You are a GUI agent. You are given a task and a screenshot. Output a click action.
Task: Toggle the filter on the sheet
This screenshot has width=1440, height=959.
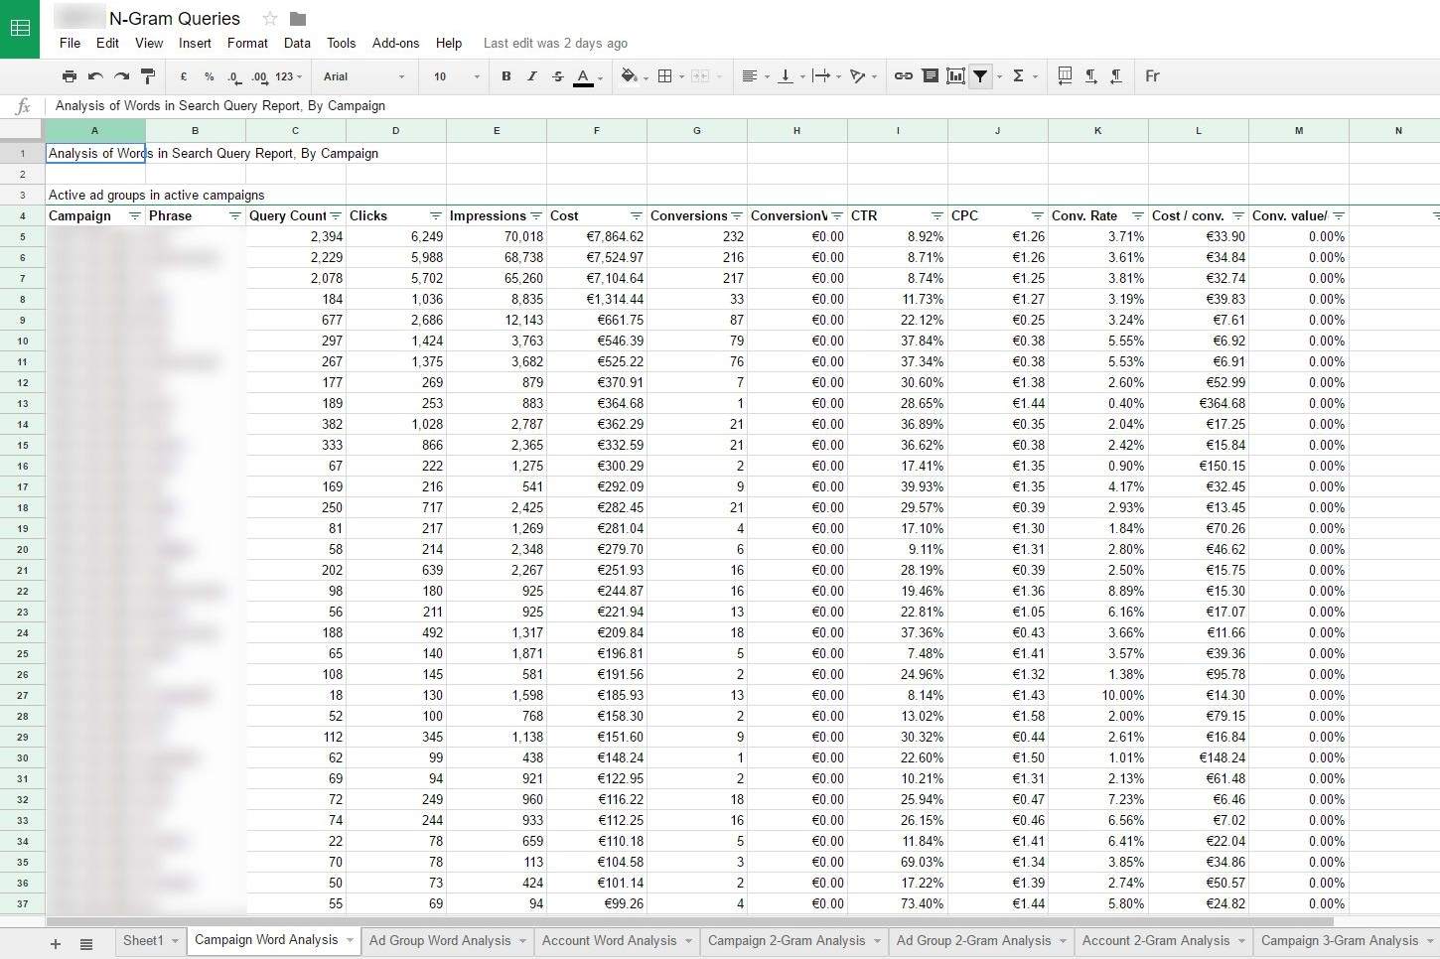[980, 76]
